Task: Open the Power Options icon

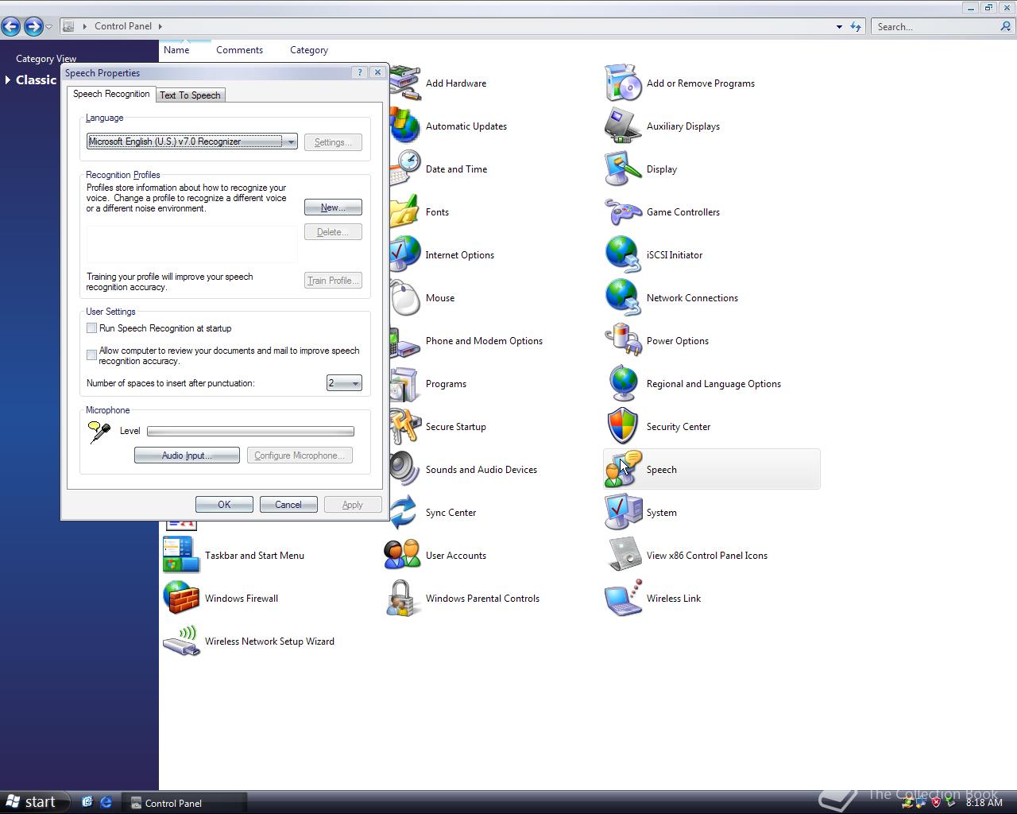Action: pyautogui.click(x=623, y=341)
